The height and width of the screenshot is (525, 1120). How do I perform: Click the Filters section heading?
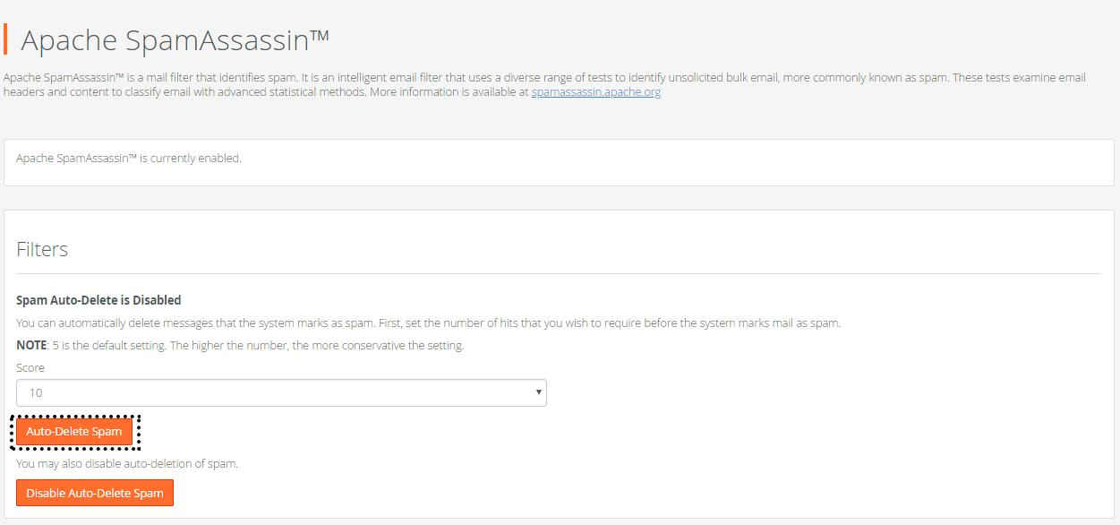(x=42, y=249)
